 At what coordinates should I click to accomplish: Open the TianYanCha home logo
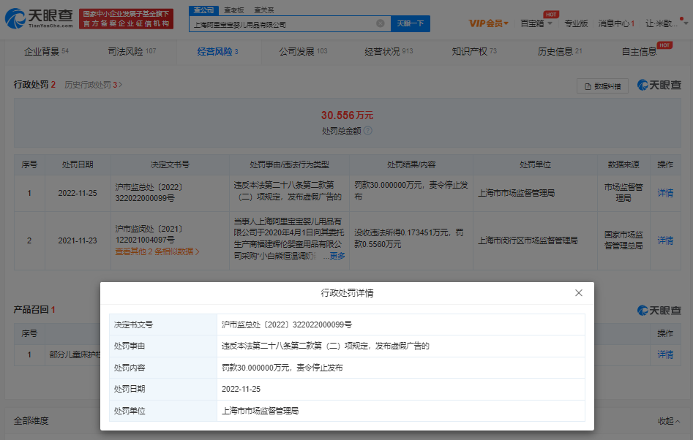click(39, 18)
